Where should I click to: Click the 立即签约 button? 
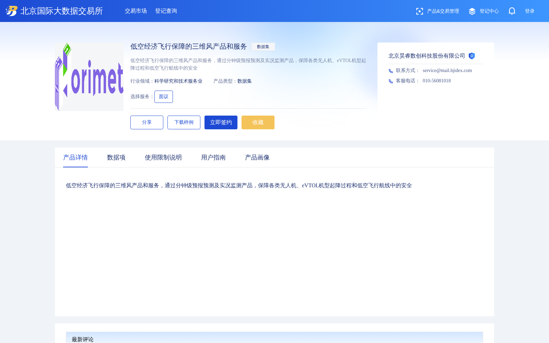tap(221, 122)
